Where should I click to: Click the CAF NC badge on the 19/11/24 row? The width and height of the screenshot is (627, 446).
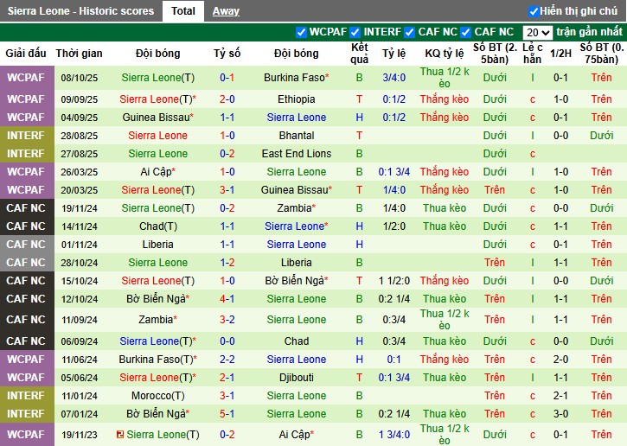pos(26,208)
